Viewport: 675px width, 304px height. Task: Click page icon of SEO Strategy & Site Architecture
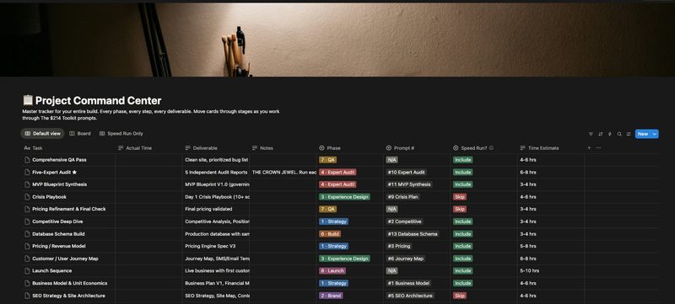pos(27,296)
